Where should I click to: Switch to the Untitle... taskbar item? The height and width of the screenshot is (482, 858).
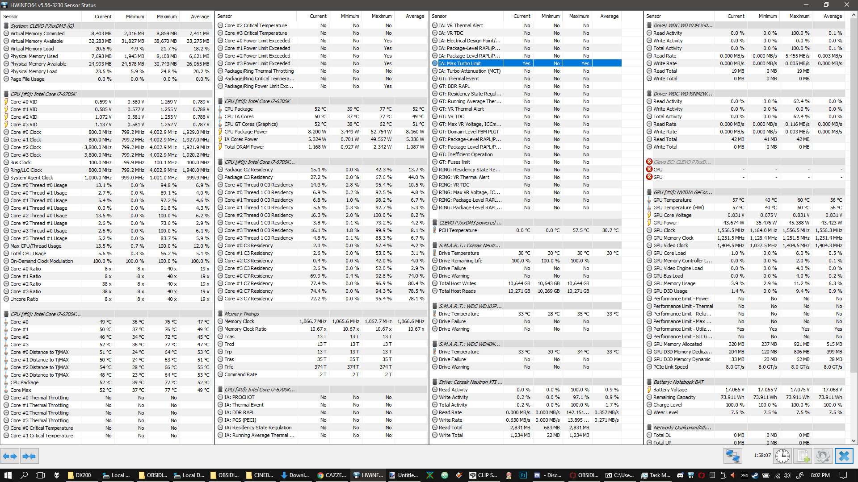point(404,475)
